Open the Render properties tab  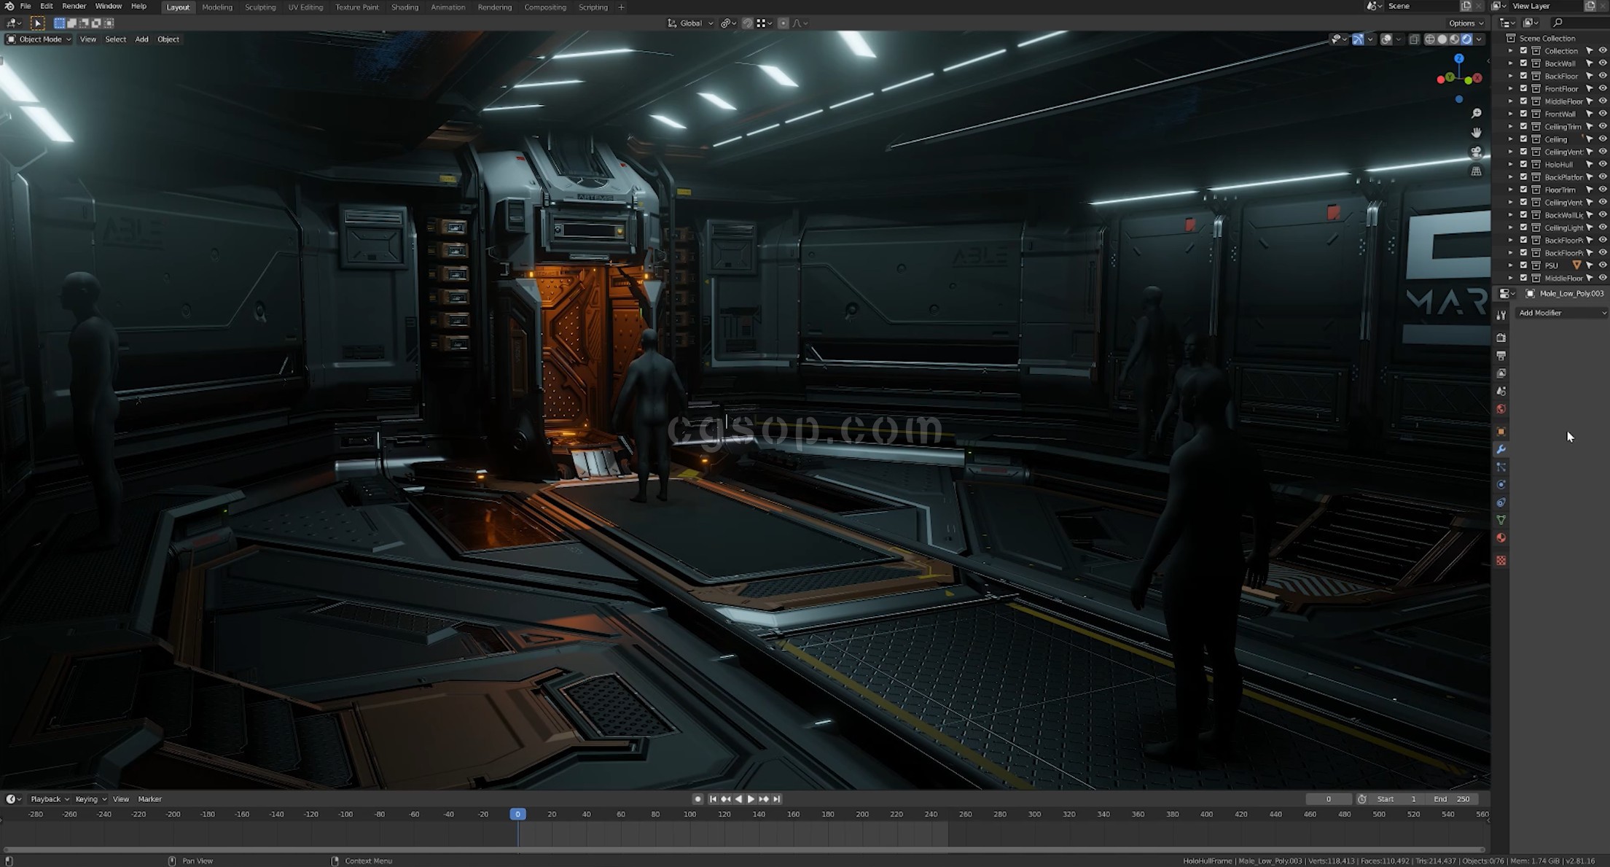tap(1501, 338)
